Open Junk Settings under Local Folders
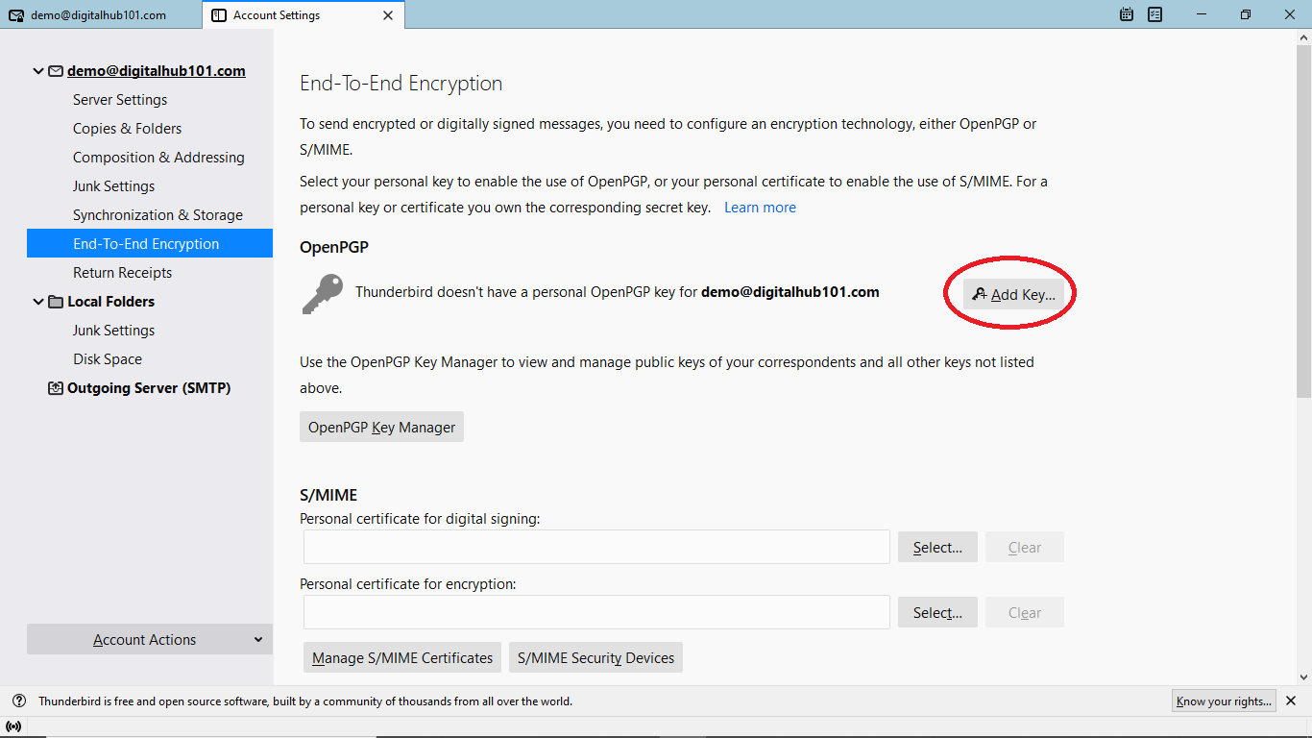Image resolution: width=1312 pixels, height=738 pixels. click(113, 331)
